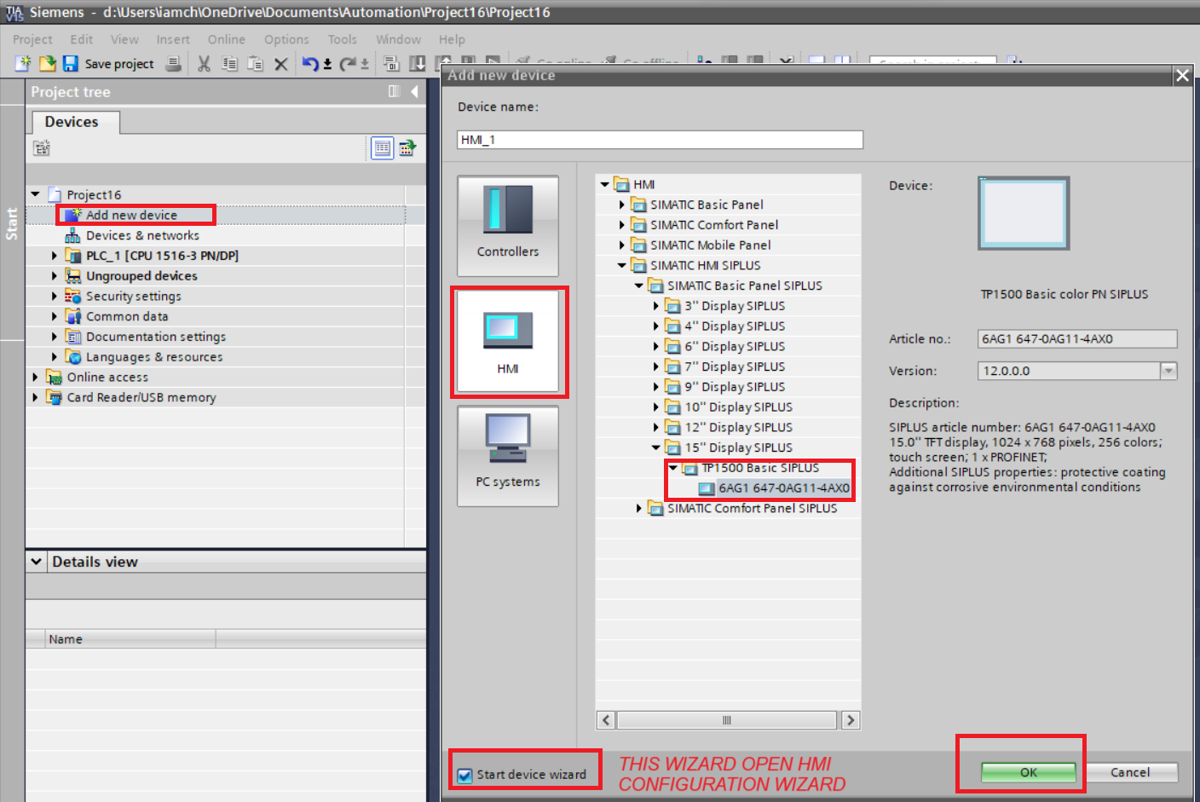Open the Window menu
Screen dimensions: 1200x802
[x=399, y=39]
